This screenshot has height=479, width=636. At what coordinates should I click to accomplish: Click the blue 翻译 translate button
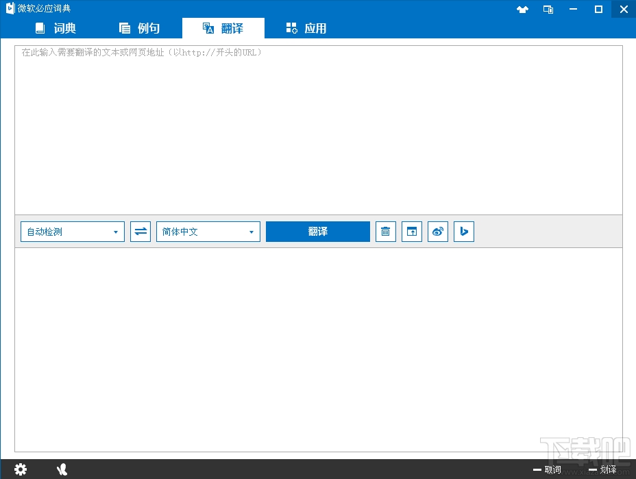tap(318, 232)
